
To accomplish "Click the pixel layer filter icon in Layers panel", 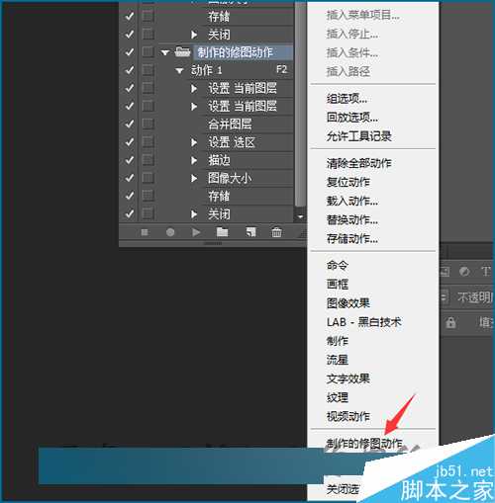I will coord(445,272).
